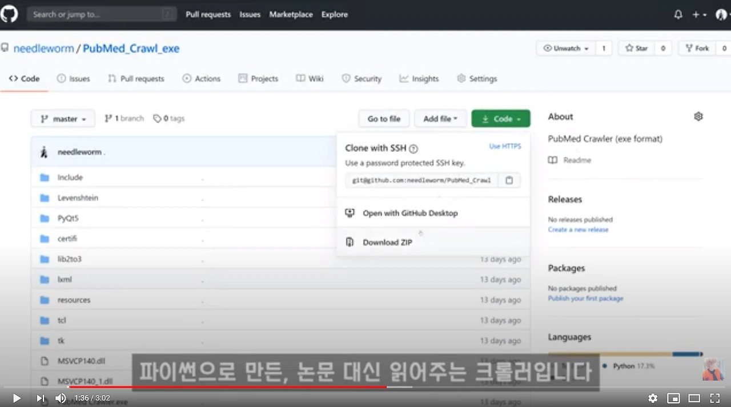
Task: Open the needleworm owner link
Action: tap(44, 49)
